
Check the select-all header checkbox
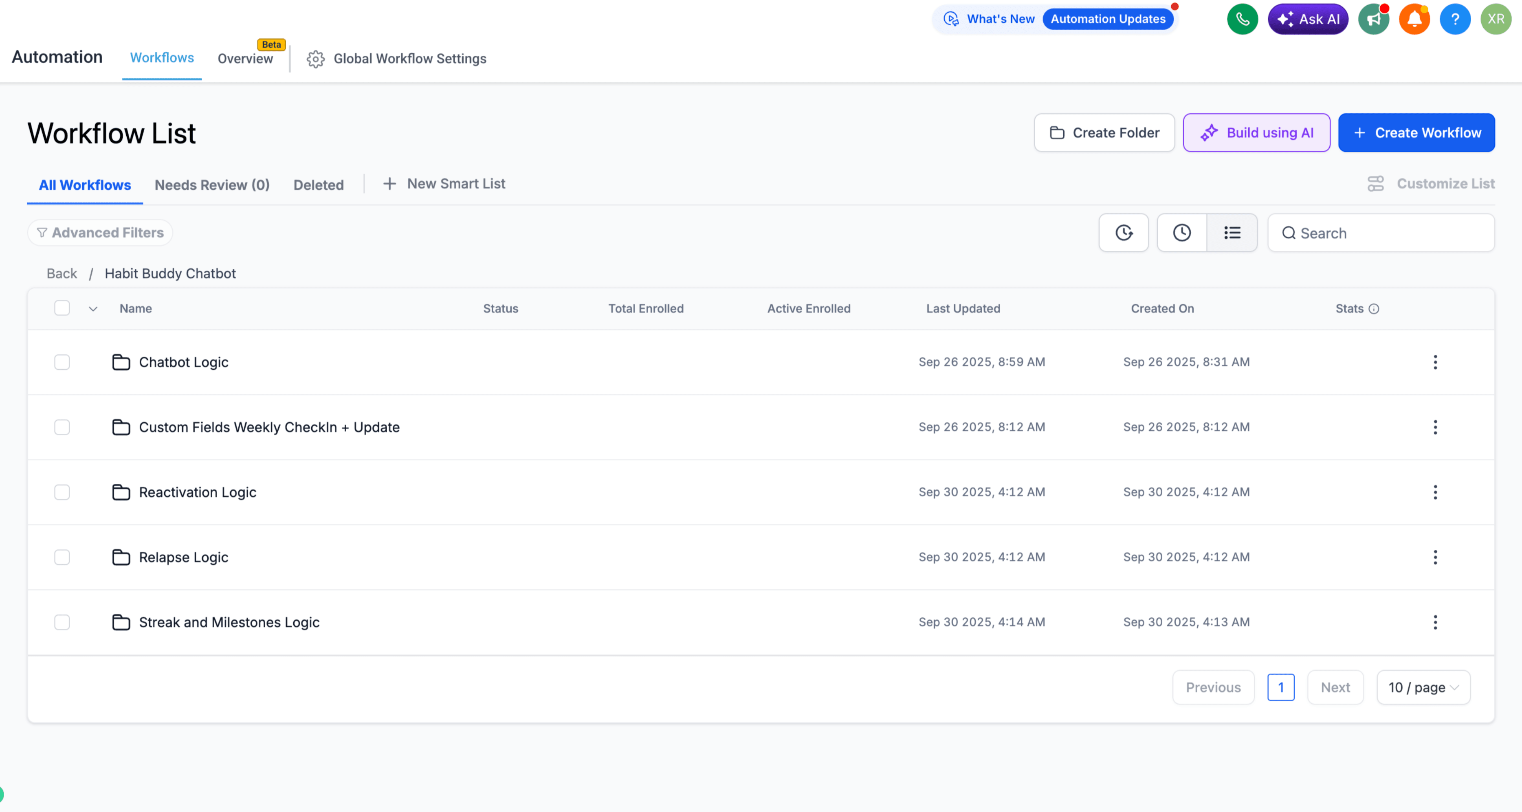pos(62,308)
